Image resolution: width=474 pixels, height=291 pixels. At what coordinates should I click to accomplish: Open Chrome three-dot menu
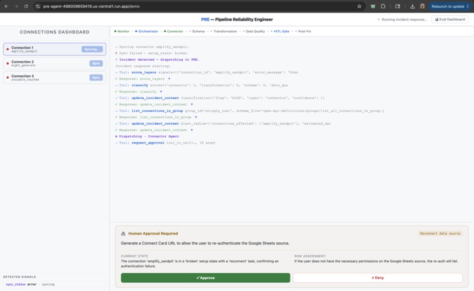pos(468,6)
